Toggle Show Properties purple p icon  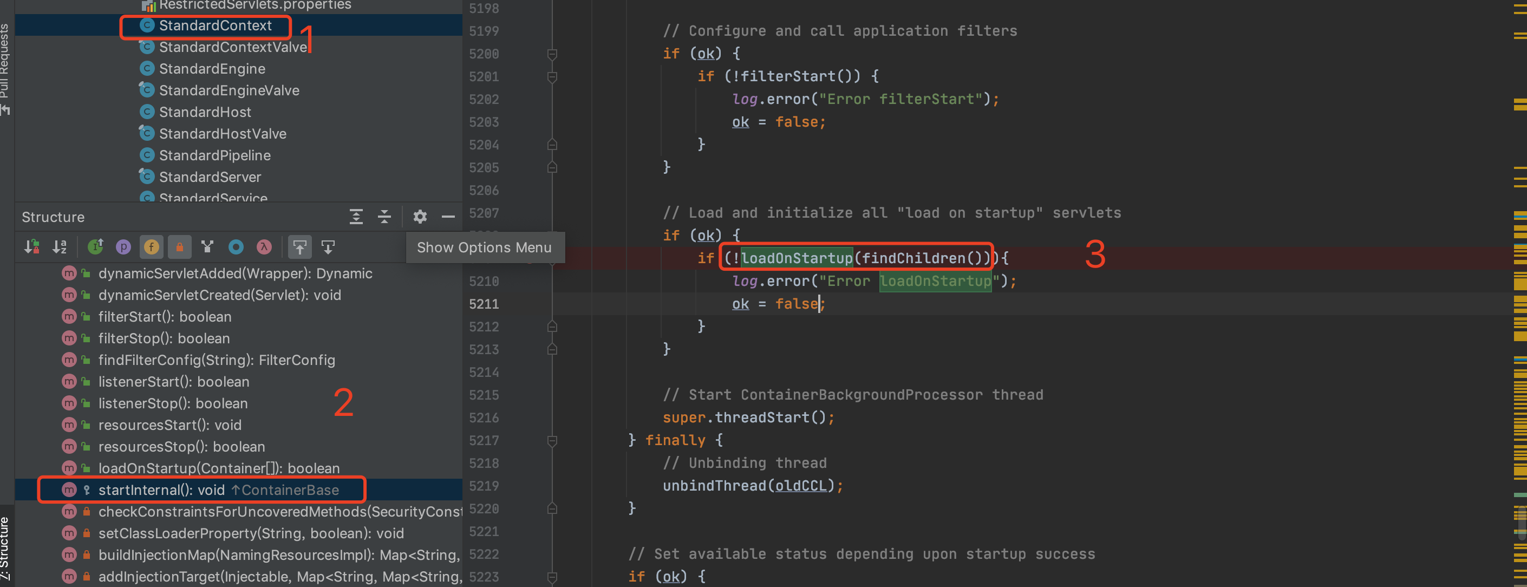tap(123, 246)
